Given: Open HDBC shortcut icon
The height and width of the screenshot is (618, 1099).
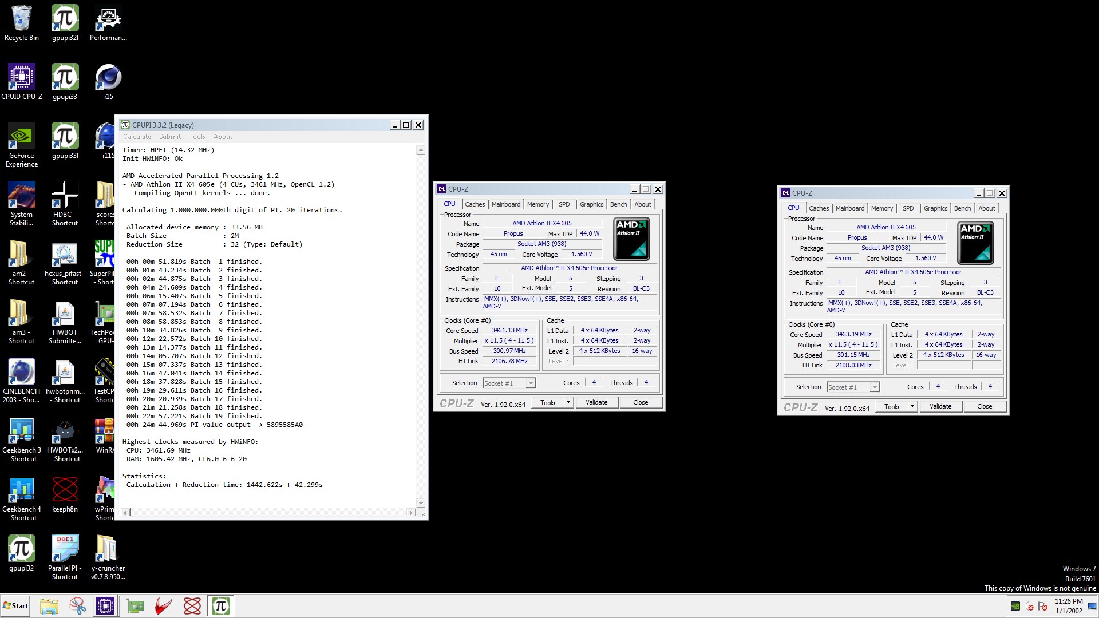Looking at the screenshot, I should [65, 204].
